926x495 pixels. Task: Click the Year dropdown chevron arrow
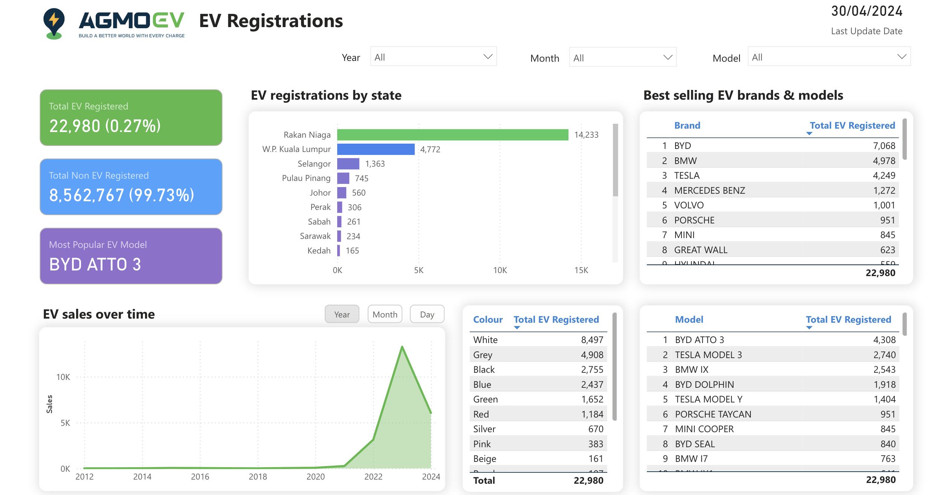click(487, 57)
